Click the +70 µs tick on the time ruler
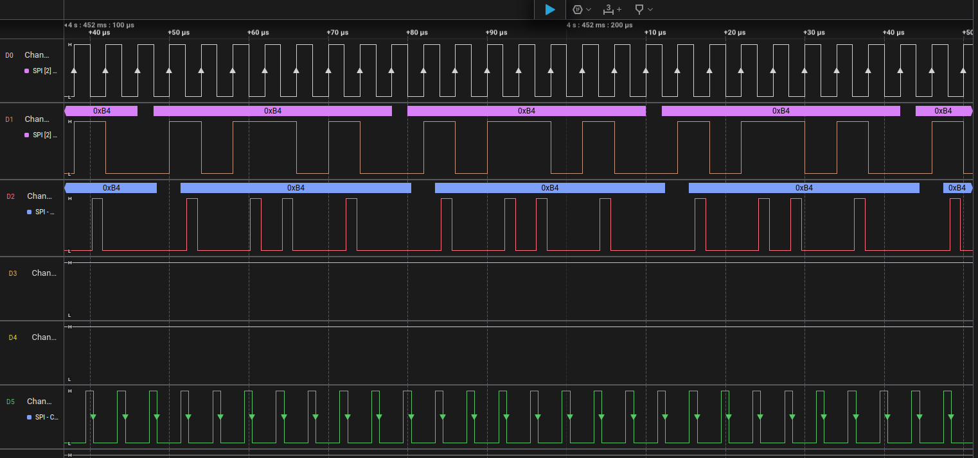Viewport: 978px width, 458px height. 337,33
